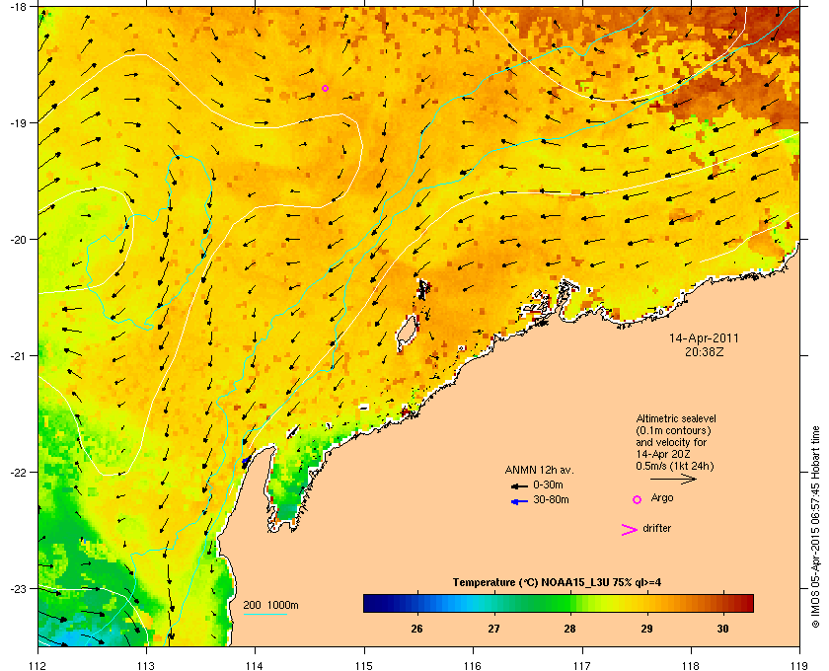The height and width of the screenshot is (671, 829).
Task: Click the blue 30-80m legend arrow
Action: pos(519,501)
